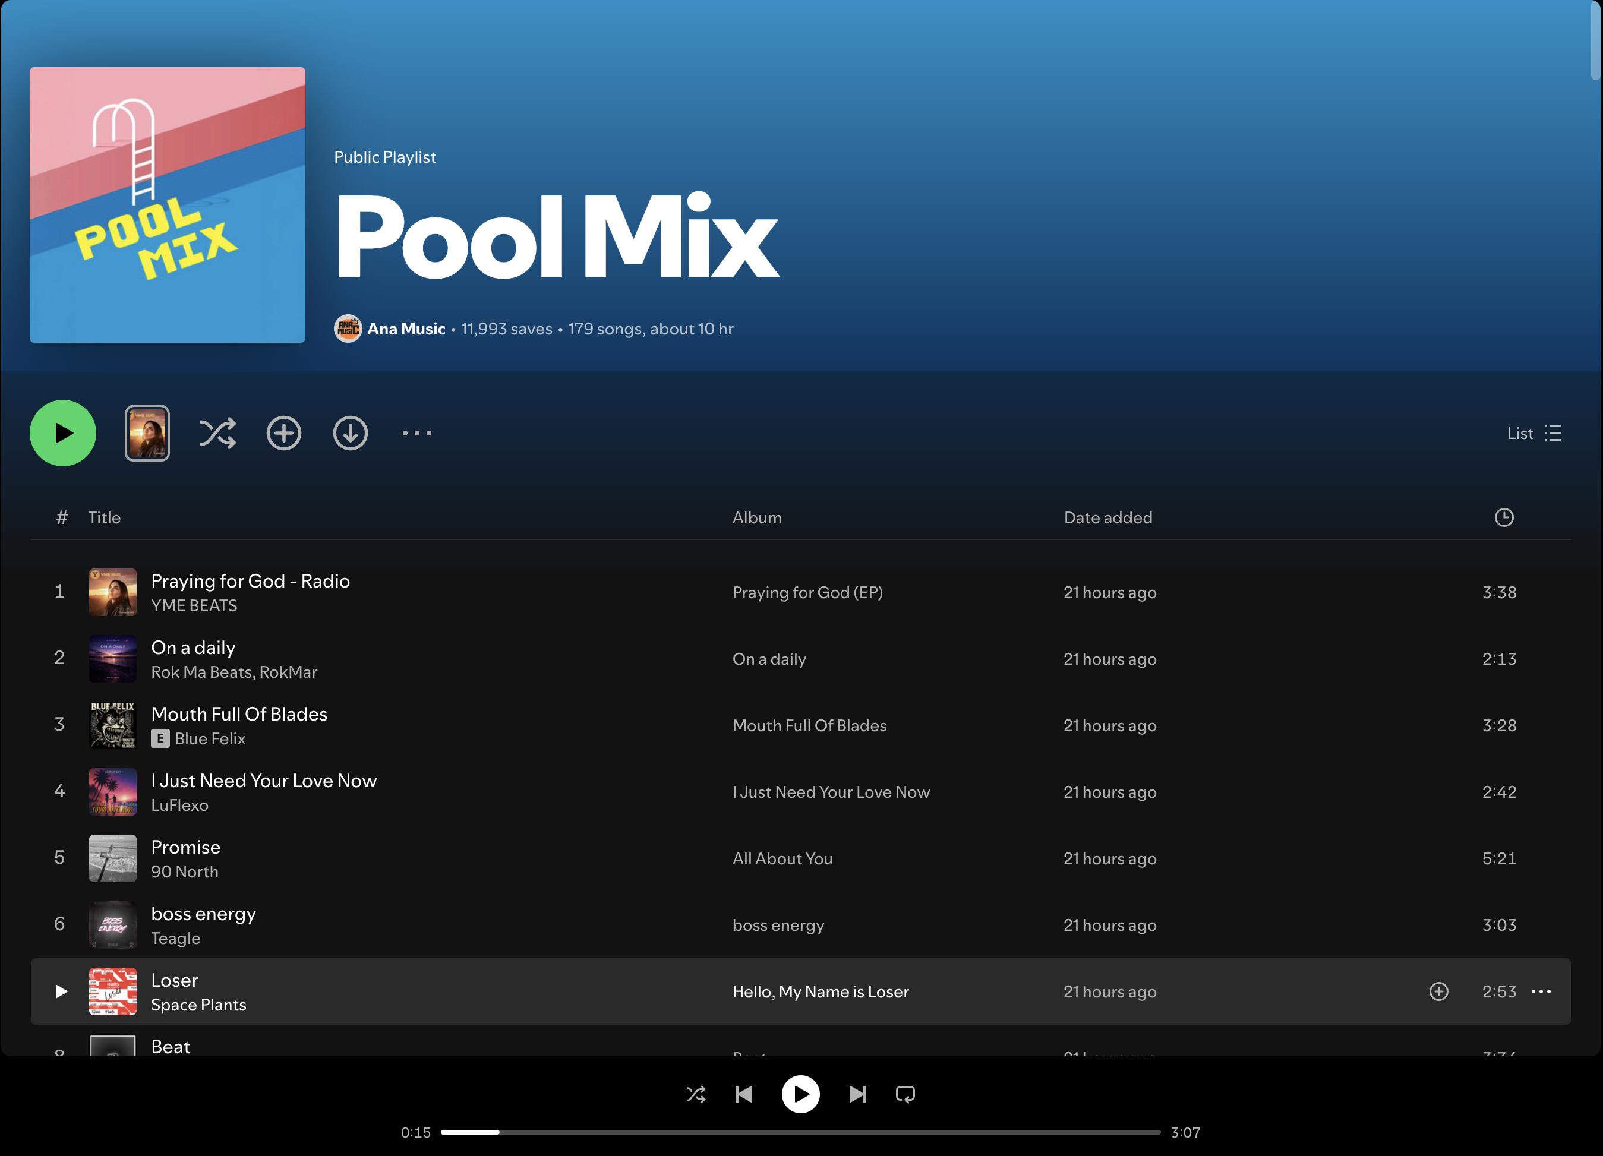The height and width of the screenshot is (1156, 1603).
Task: Click the On a daily album art
Action: 112,659
